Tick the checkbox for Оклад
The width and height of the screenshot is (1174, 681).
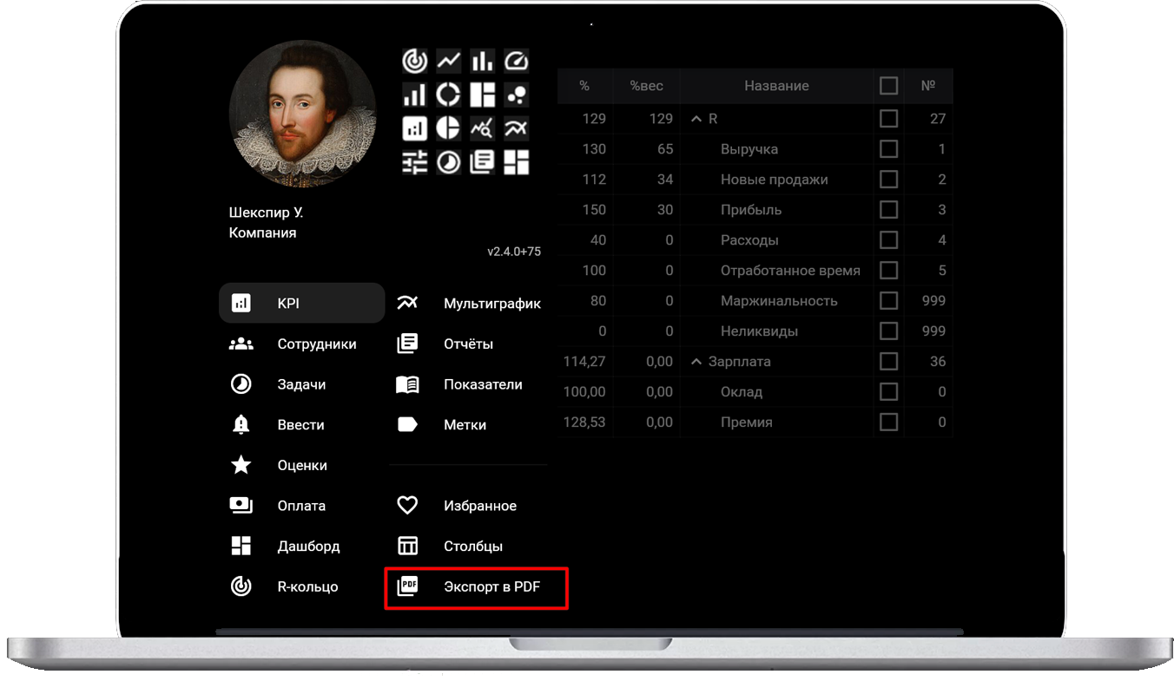(x=888, y=392)
